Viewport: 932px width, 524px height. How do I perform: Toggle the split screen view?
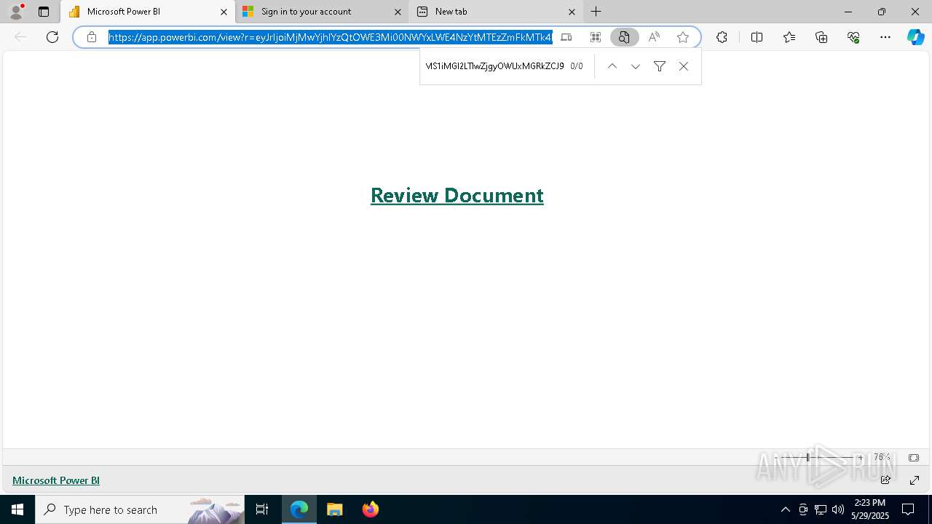pos(757,37)
